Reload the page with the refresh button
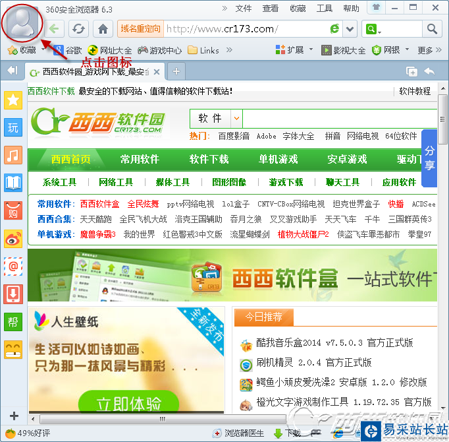 78,29
